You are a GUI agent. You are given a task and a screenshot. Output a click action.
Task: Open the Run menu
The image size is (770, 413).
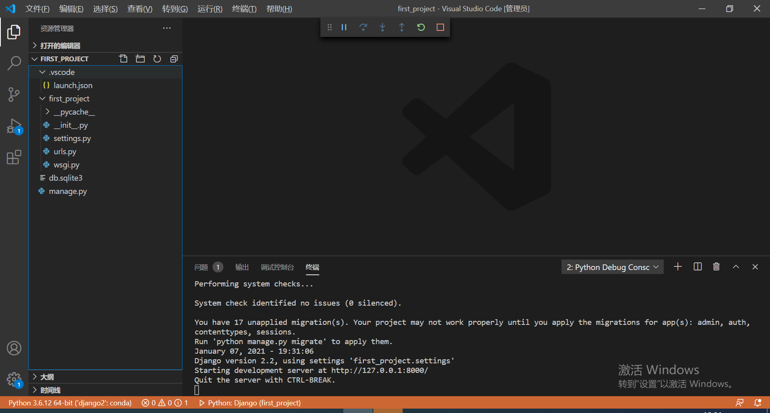click(x=210, y=9)
